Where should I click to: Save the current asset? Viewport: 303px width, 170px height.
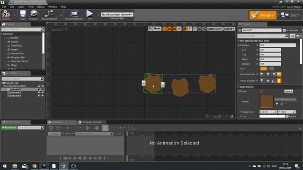pos(23,15)
